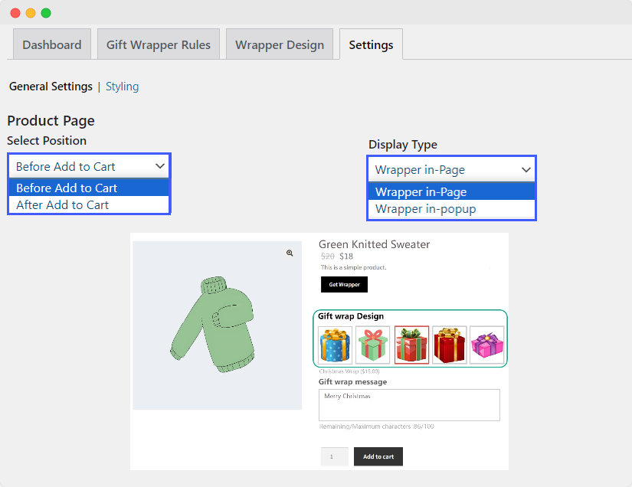Pick the red Christmas wrap with green bow

(411, 345)
